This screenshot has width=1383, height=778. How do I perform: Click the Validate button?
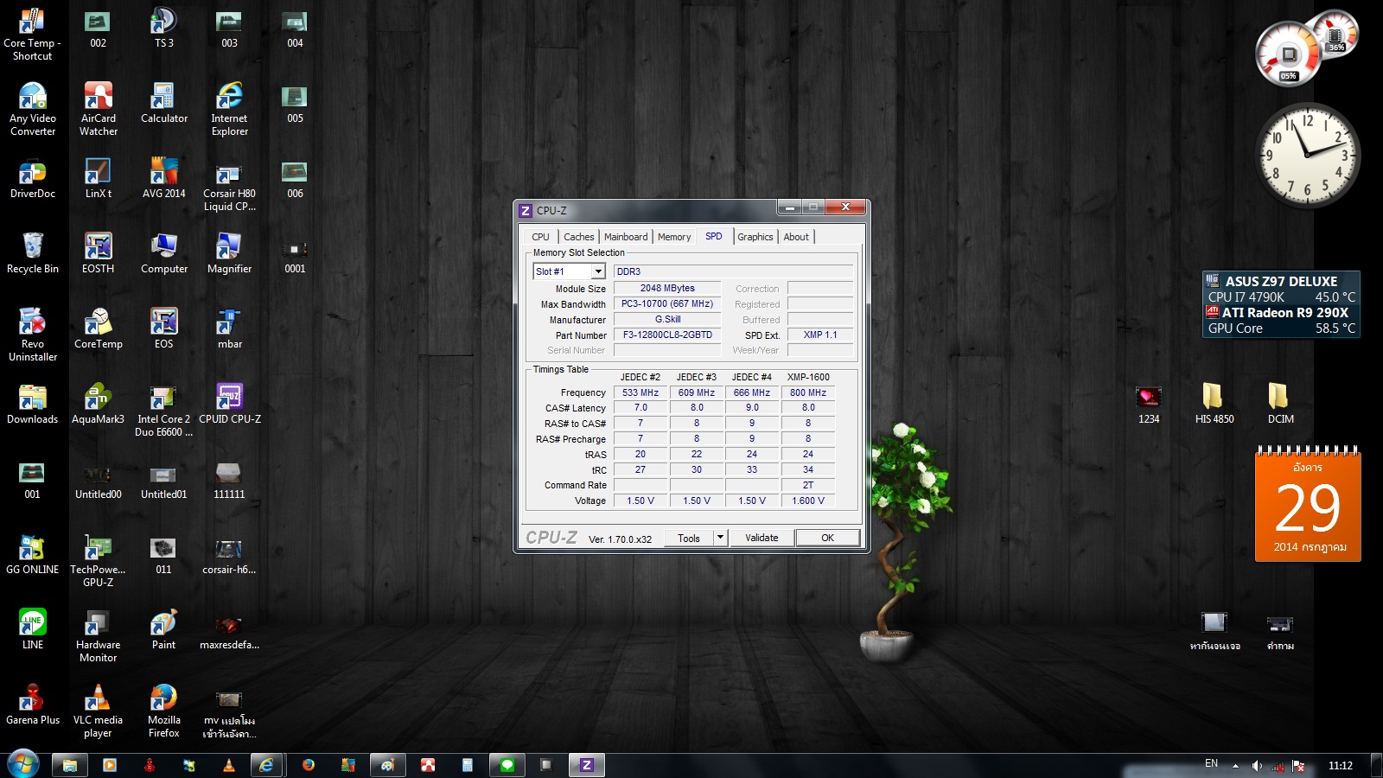pos(762,538)
